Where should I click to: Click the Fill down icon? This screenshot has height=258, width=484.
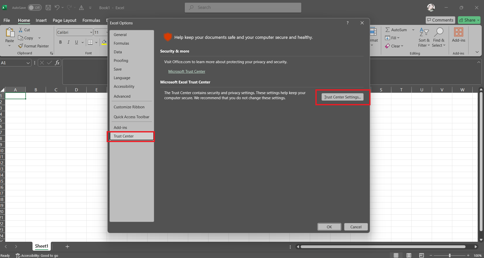(388, 38)
